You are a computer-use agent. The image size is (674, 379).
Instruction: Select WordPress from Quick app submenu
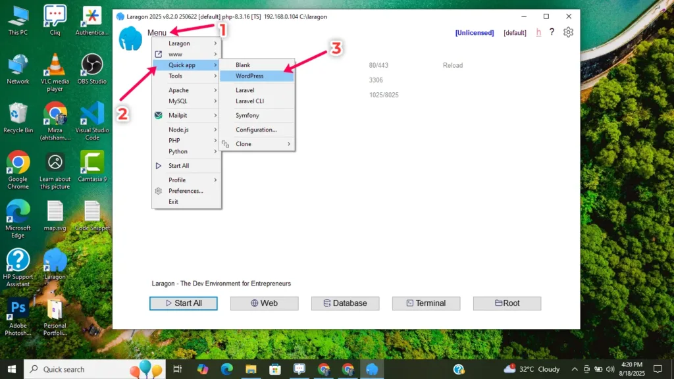250,76
